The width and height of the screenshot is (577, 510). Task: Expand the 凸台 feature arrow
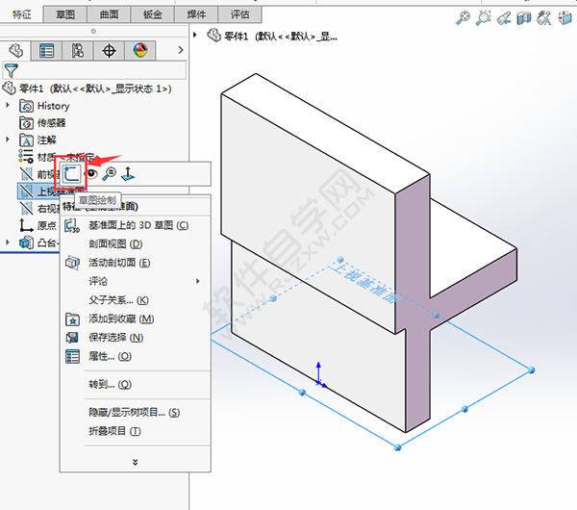[8, 242]
